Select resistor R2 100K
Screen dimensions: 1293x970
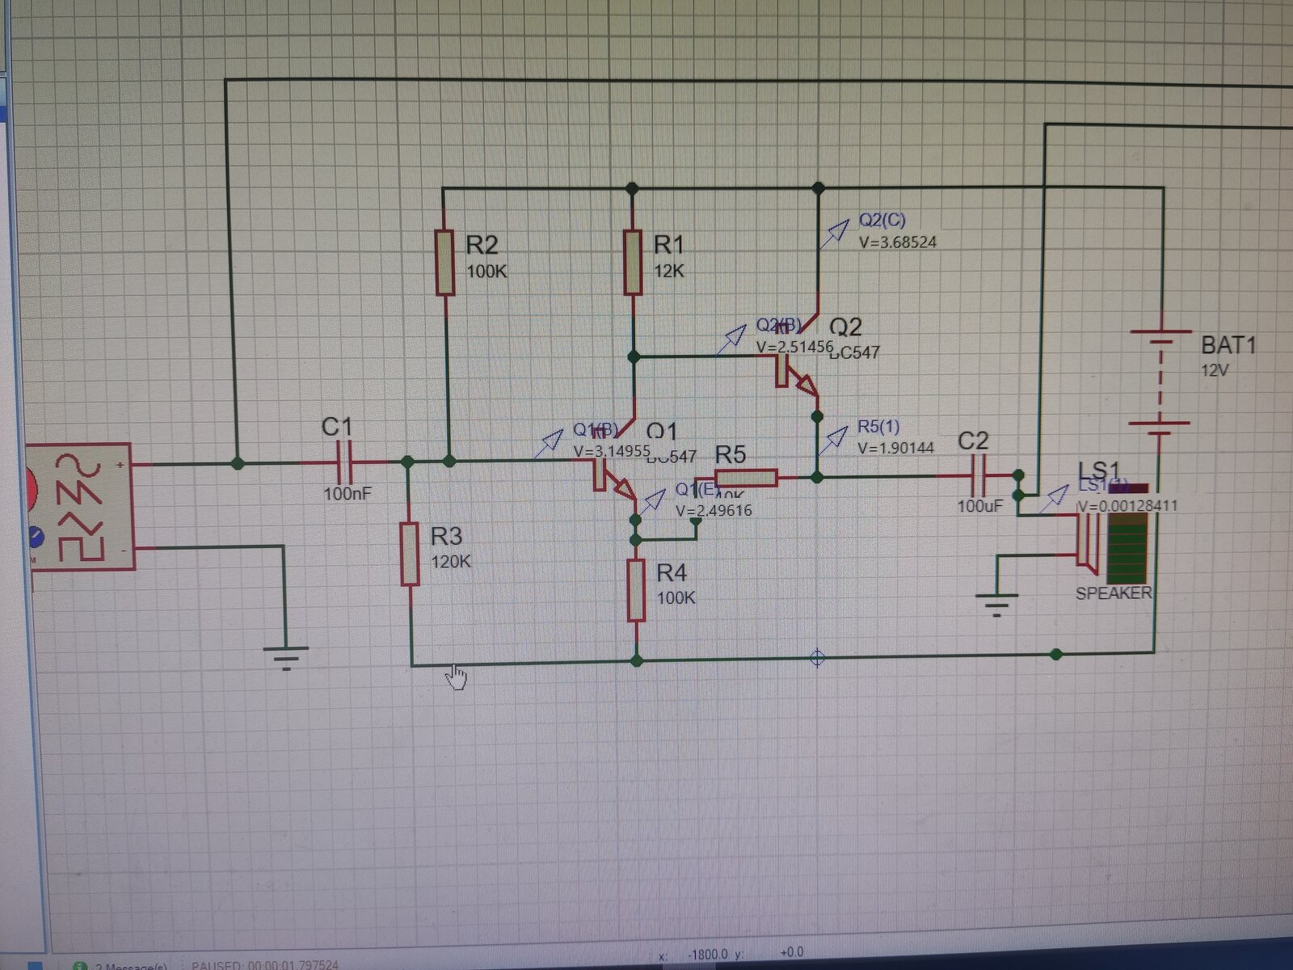pos(444,263)
